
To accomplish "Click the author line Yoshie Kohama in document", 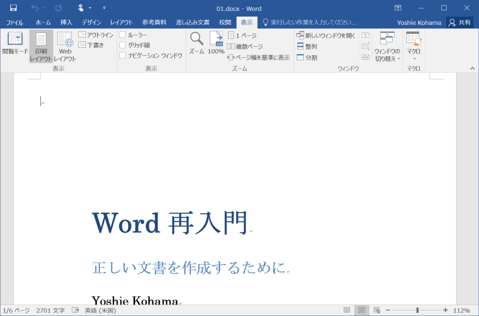I will tap(135, 301).
